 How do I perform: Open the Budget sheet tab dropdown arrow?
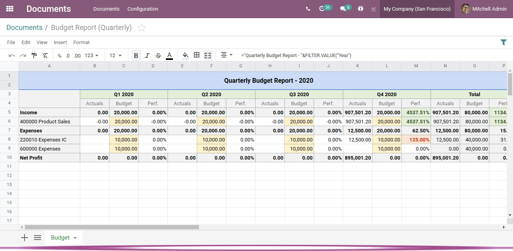point(75,238)
